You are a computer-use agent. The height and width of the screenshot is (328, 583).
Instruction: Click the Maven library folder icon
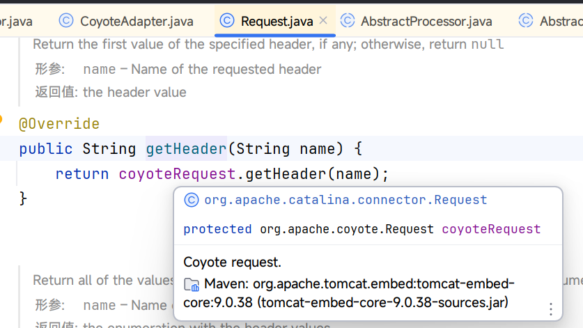[191, 285]
